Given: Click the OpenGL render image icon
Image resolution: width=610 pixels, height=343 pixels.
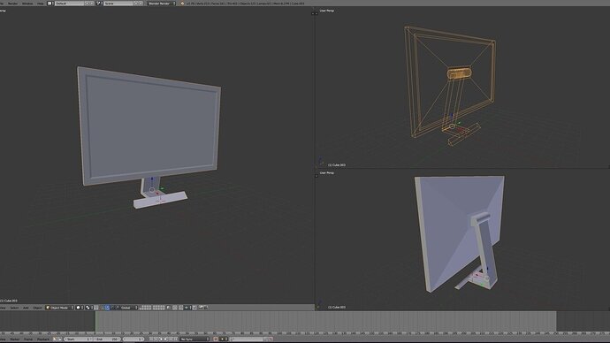Looking at the screenshot, I should [201, 308].
